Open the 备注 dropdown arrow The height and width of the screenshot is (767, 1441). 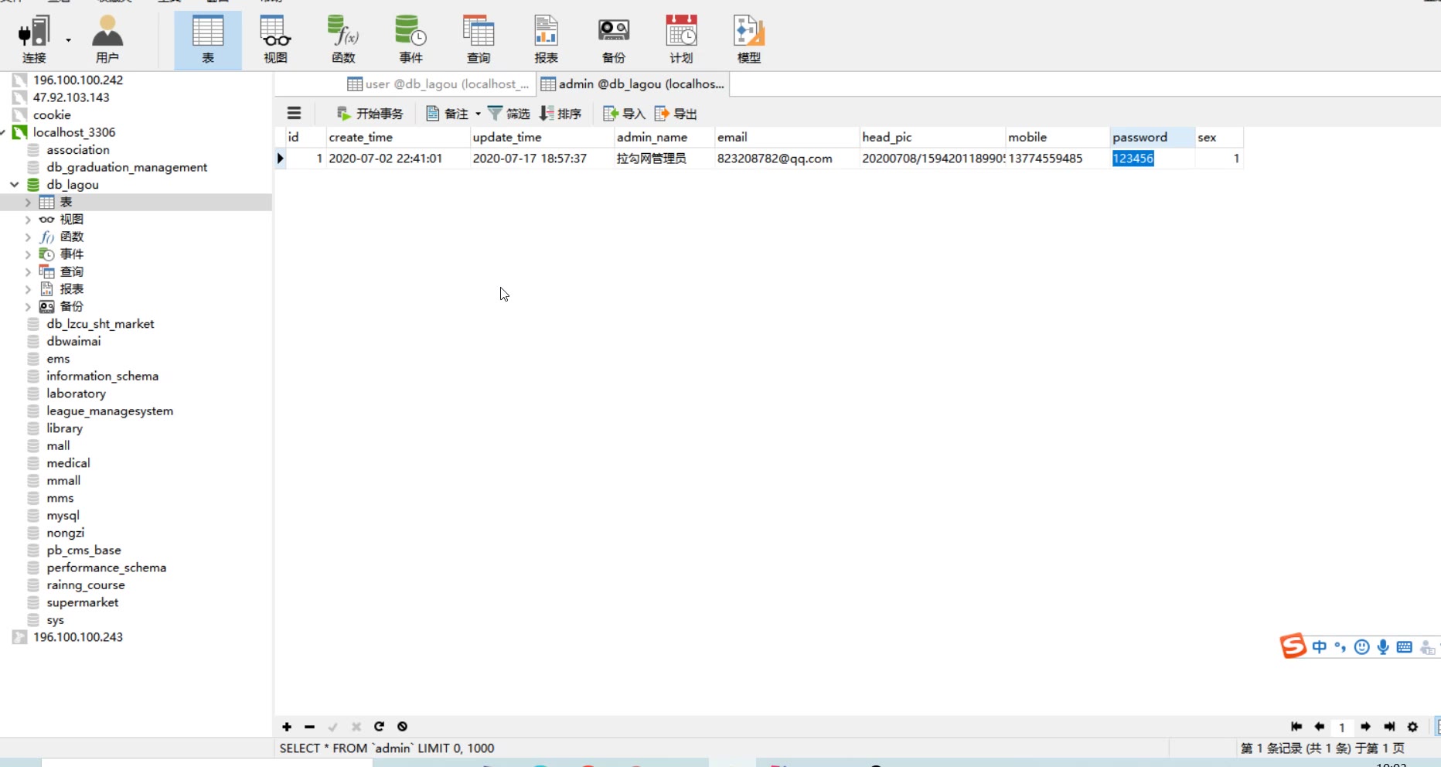(478, 114)
